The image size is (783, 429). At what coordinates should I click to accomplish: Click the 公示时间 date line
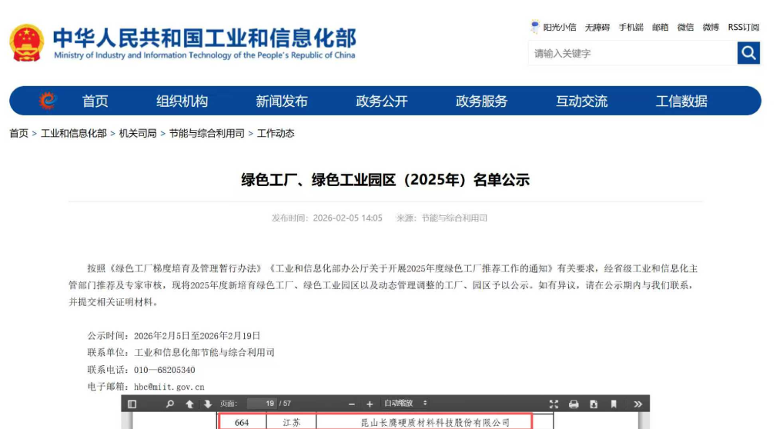click(174, 336)
